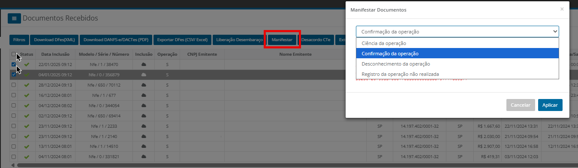Uncheck the row Nfe / 1 / 38470 checkbox
578x168 pixels.
point(14,64)
